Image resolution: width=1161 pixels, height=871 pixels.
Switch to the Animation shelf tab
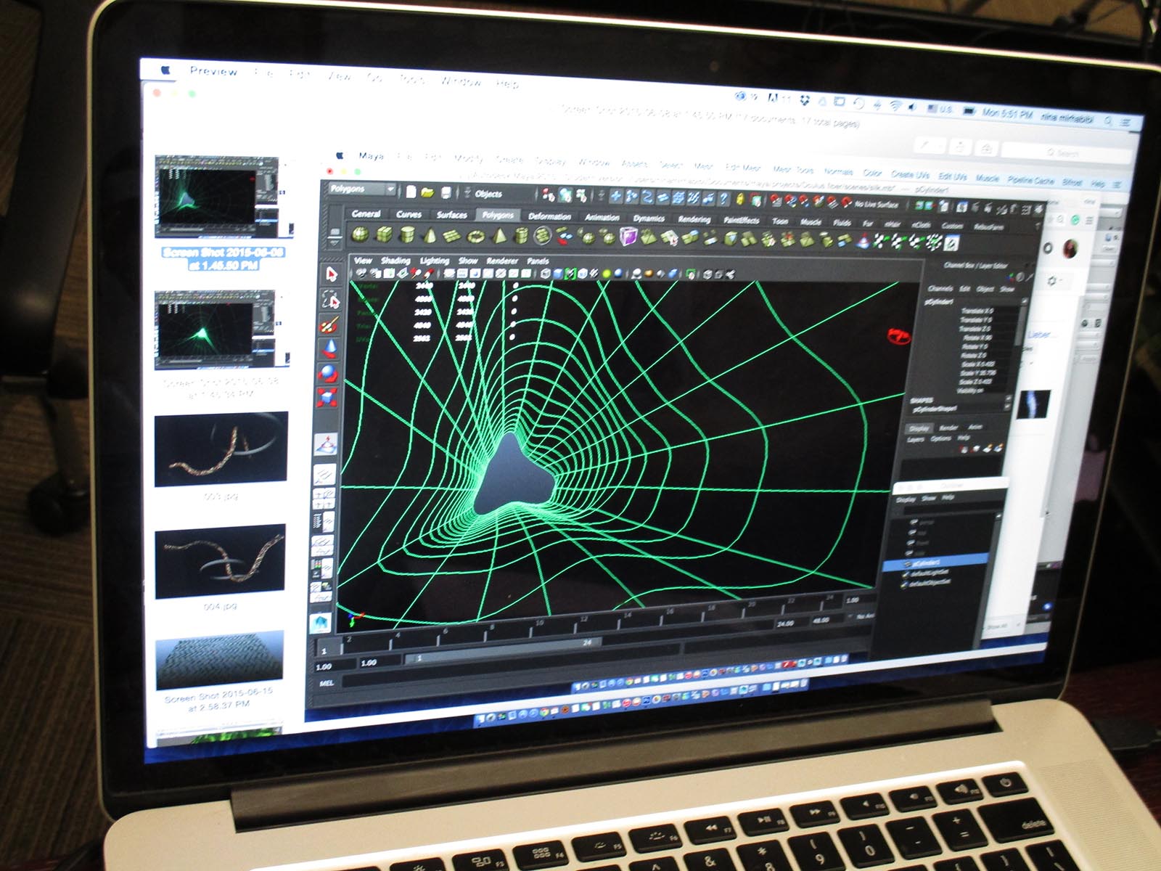point(602,217)
